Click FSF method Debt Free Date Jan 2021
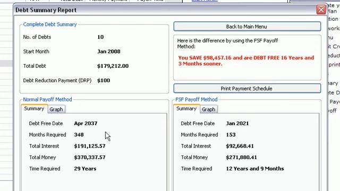 tap(237, 124)
